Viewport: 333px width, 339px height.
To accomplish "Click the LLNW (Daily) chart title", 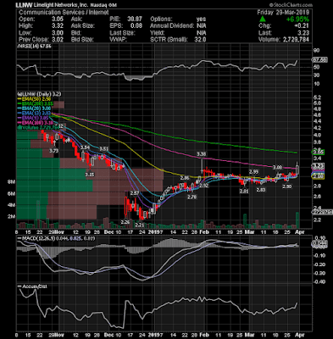I will (38, 94).
